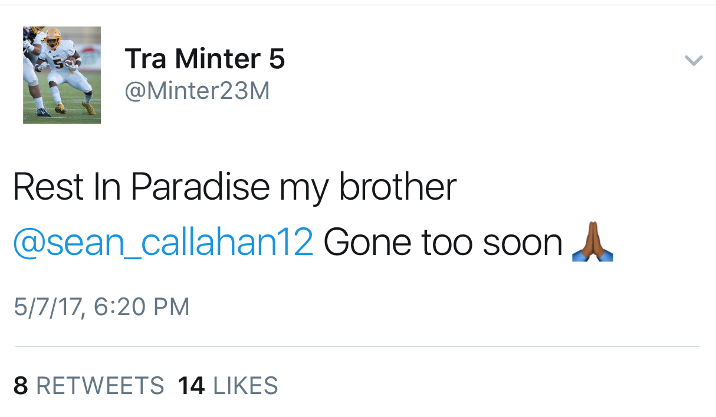Follow the @sean_callahan12 mention link
The width and height of the screenshot is (716, 417).
[x=163, y=243]
